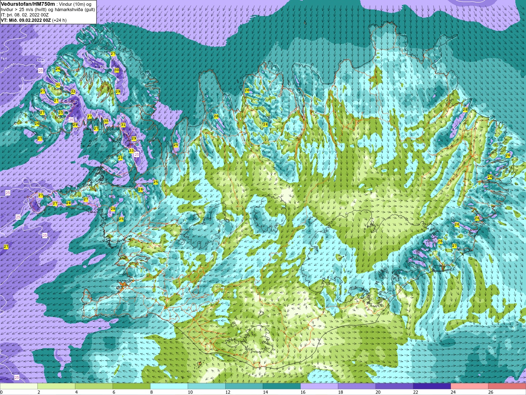Click the 14–16 m/s dark teal legend swatch
526x395 pixels.
[281, 386]
